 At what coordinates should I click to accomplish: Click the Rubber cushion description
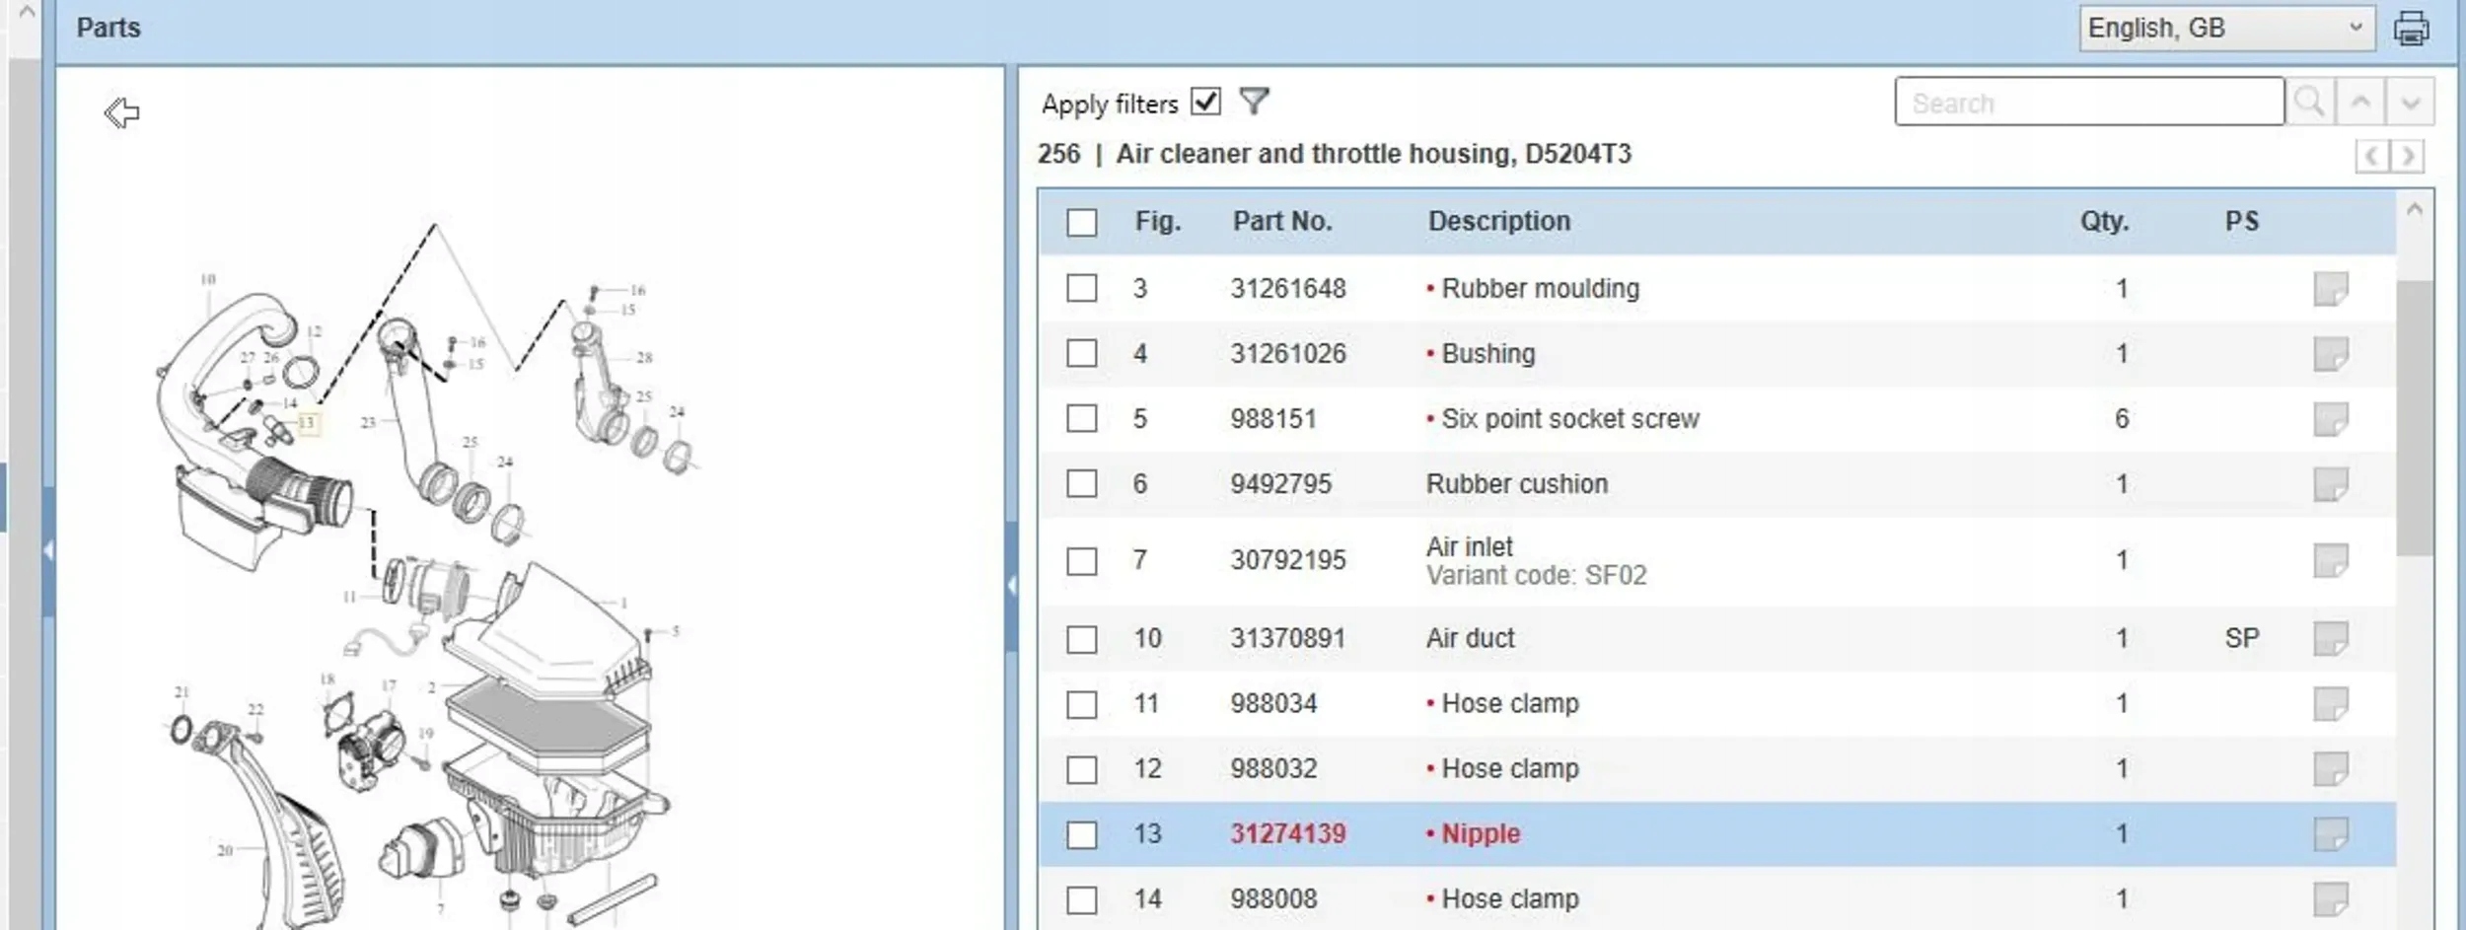point(1517,484)
